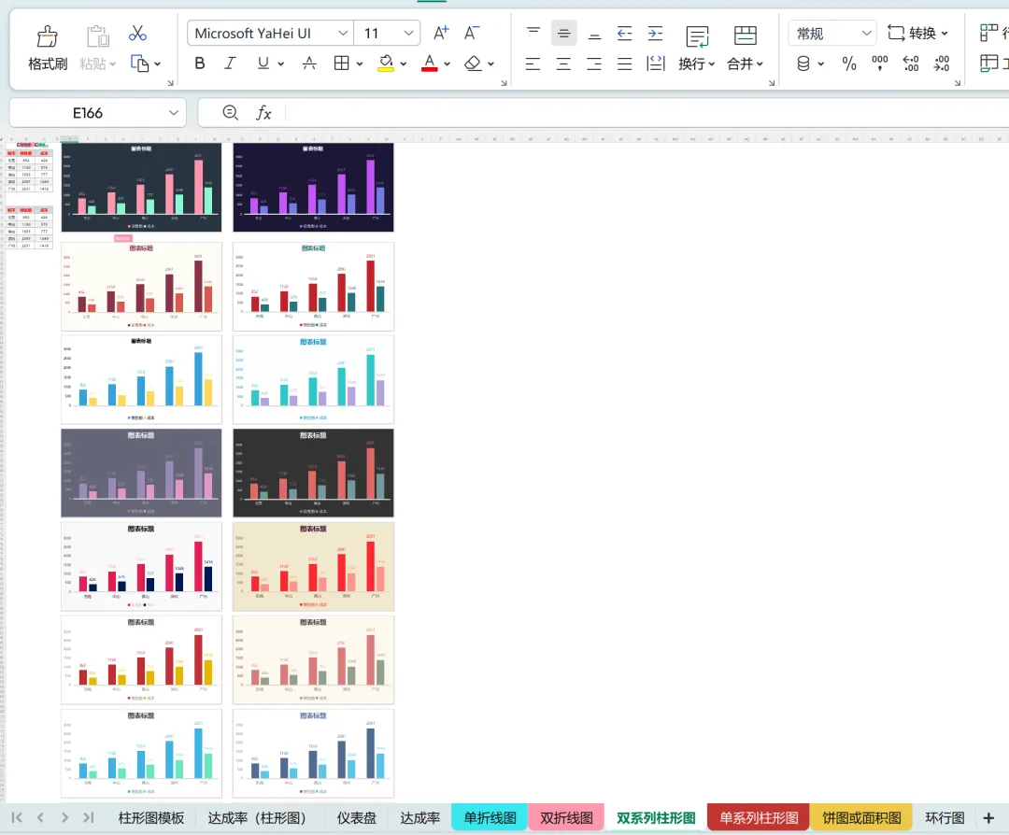Click the Copy icon

[x=139, y=63]
